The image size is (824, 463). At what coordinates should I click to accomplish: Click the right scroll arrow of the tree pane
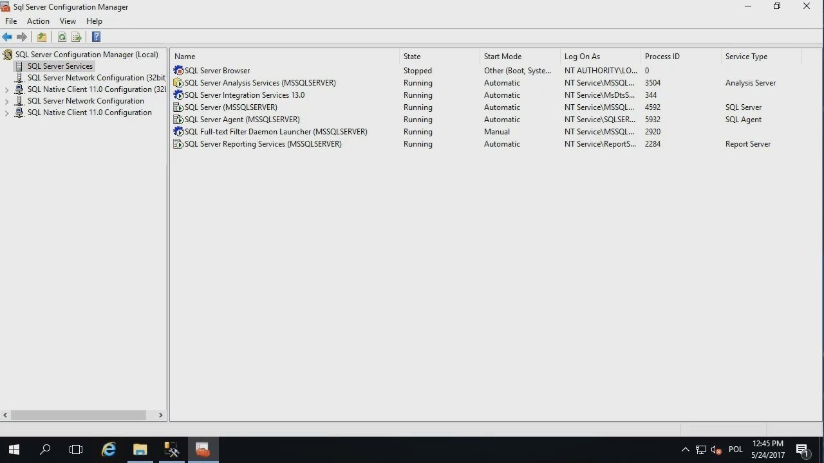[161, 415]
